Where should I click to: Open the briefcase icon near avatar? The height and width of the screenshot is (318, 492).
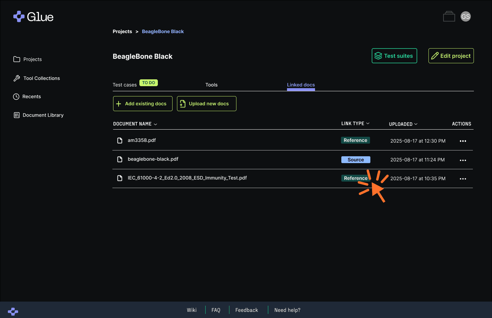click(449, 16)
